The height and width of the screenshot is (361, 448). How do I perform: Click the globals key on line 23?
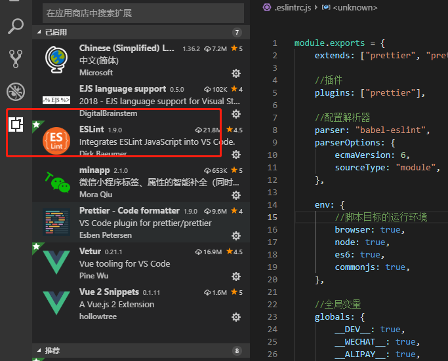pyautogui.click(x=333, y=317)
